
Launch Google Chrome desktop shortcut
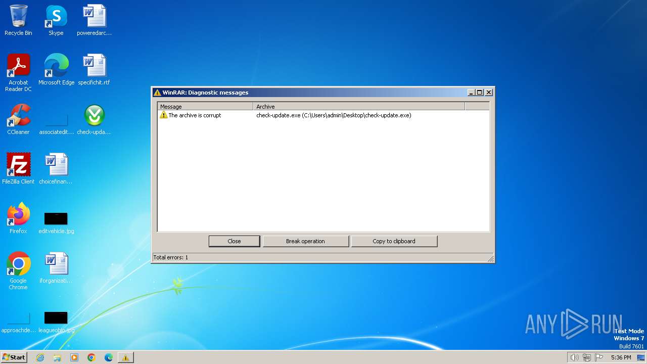pos(18,271)
